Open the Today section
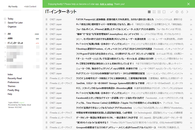The height and width of the screenshot is (130, 195). pyautogui.click(x=11, y=19)
